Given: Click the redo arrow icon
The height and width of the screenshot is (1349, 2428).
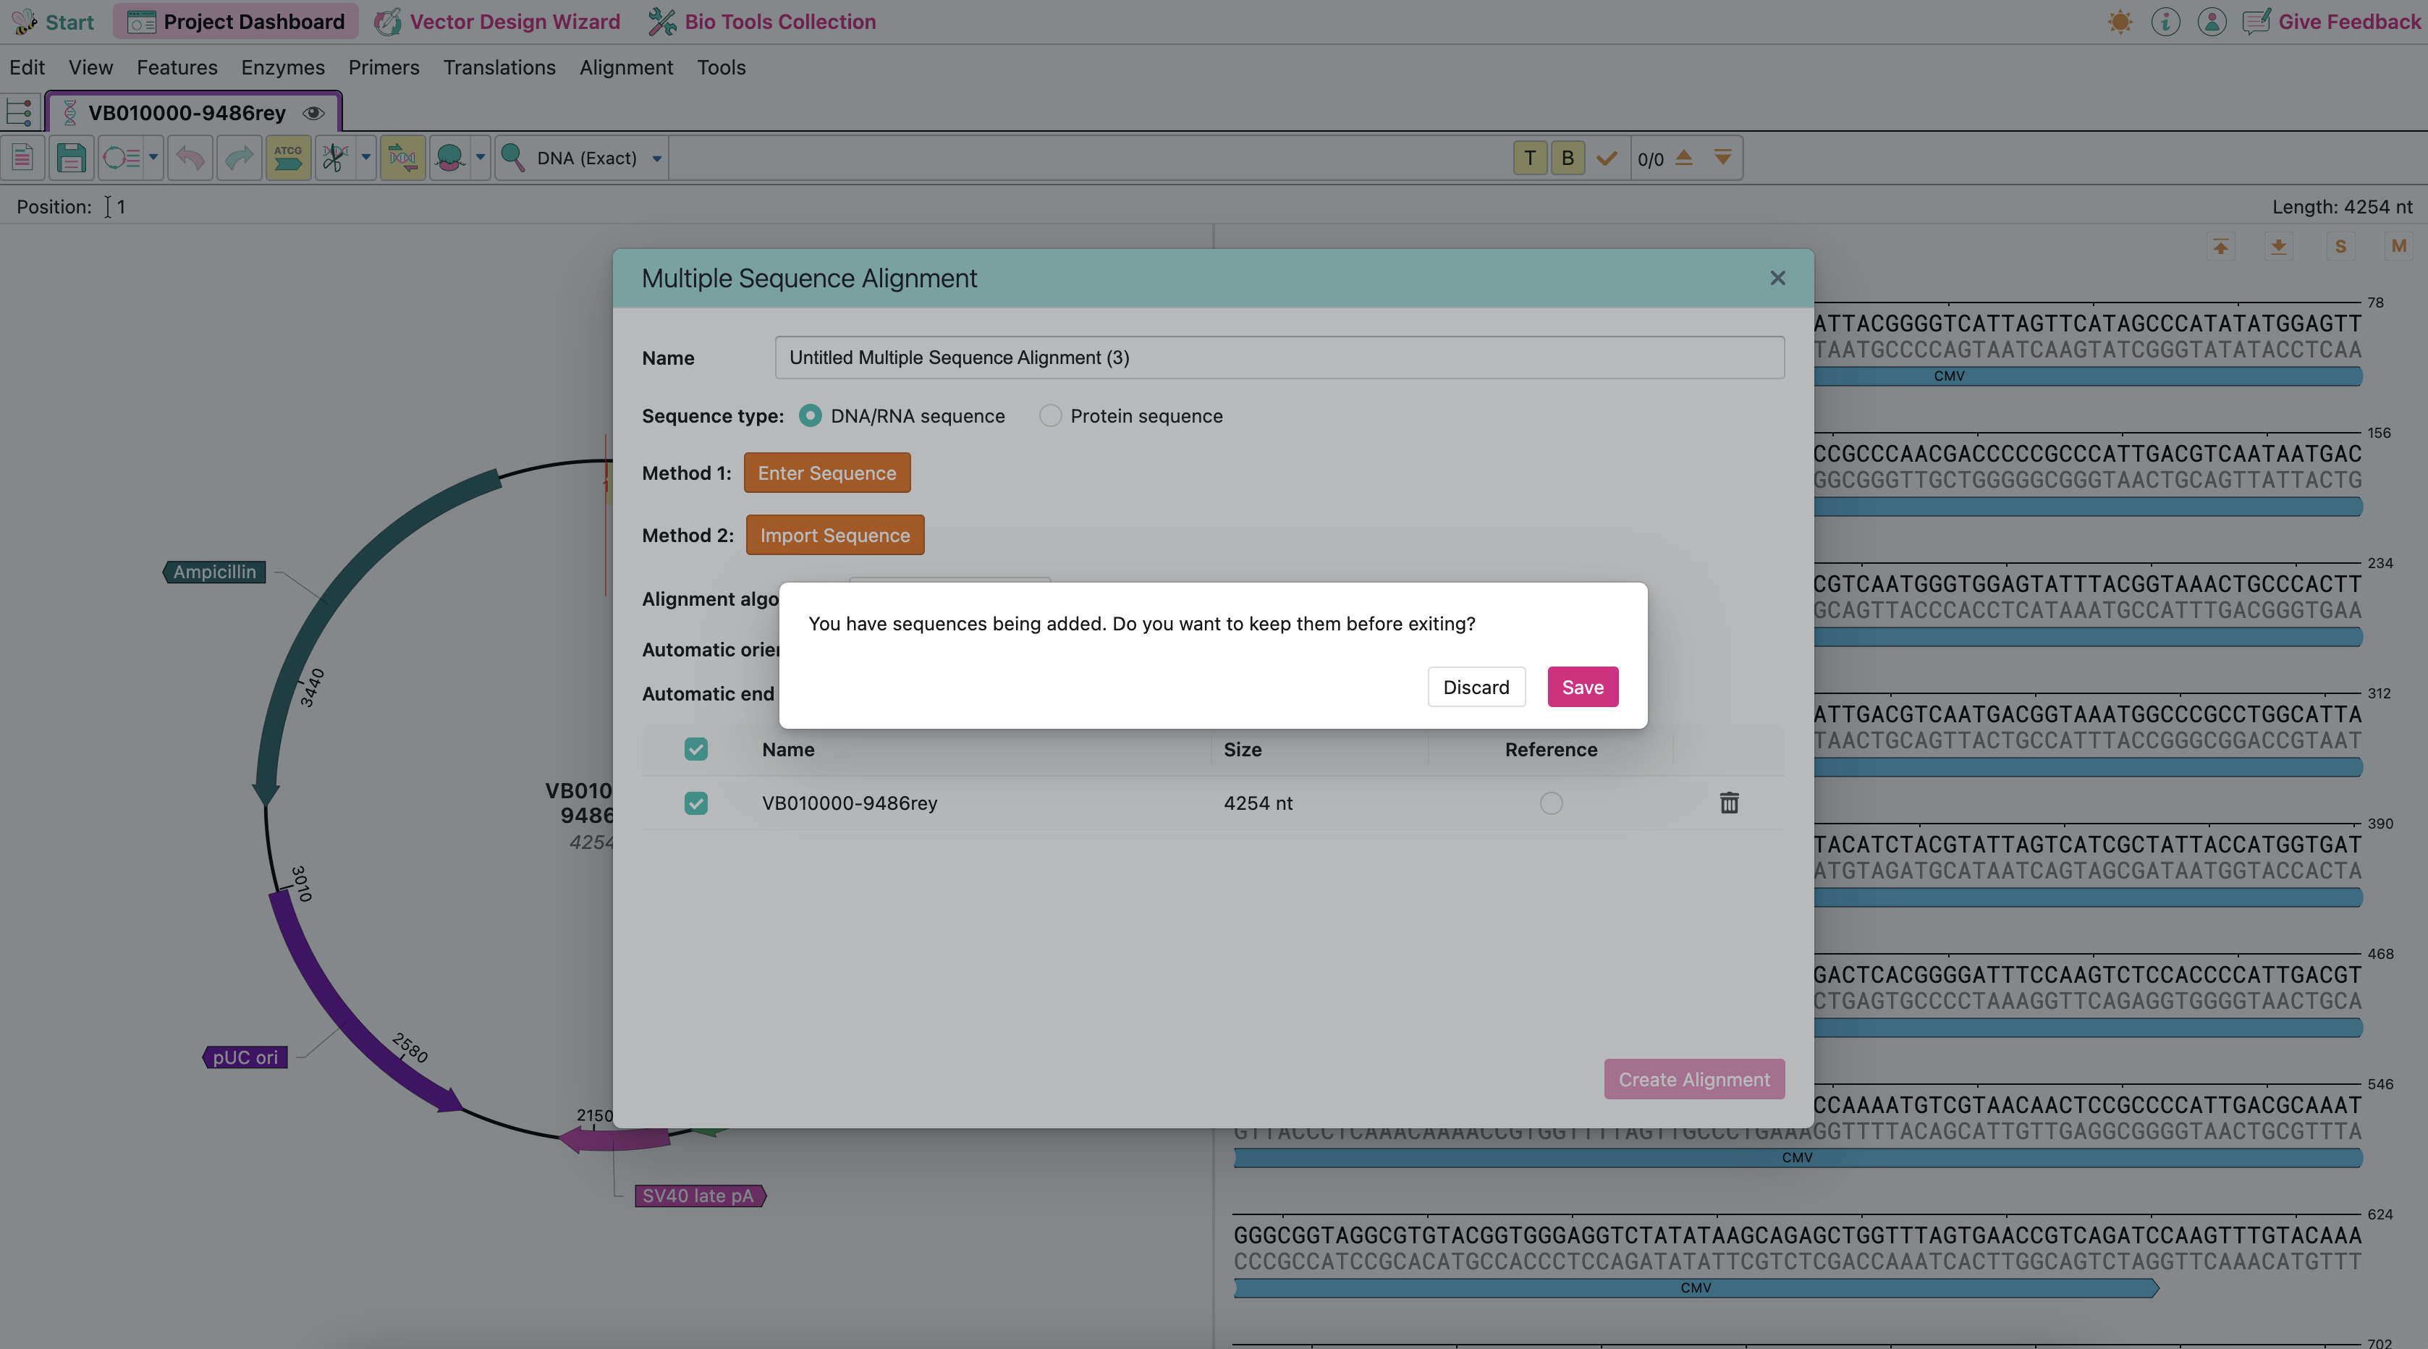Looking at the screenshot, I should pyautogui.click(x=240, y=158).
